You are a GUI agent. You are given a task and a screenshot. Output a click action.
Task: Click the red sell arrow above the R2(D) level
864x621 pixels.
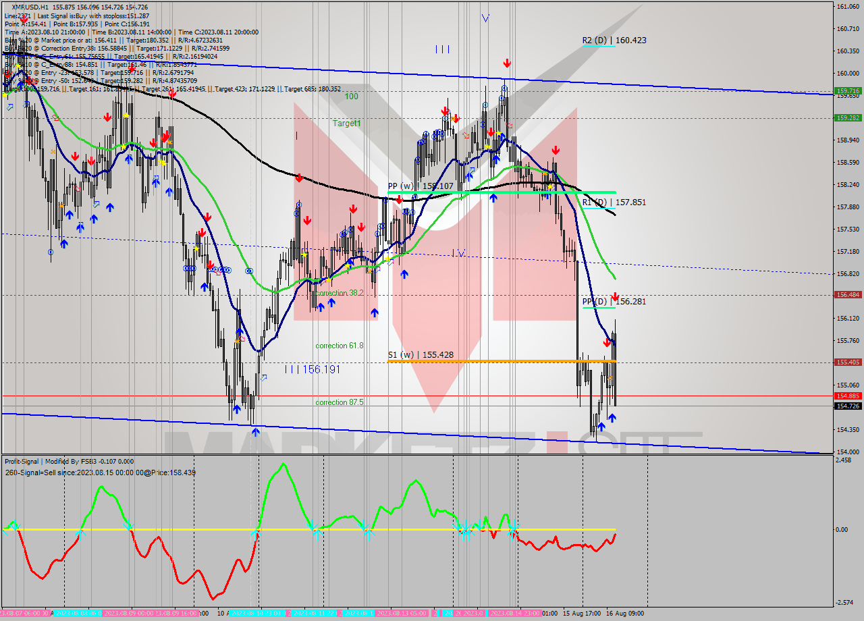pos(507,63)
